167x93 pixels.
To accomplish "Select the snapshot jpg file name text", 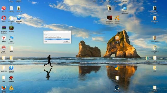I will click(53, 37).
